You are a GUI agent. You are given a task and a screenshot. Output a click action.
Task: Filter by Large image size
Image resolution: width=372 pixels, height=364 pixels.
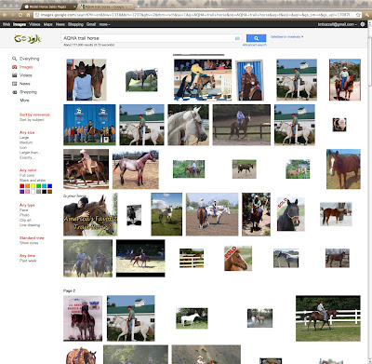24,138
